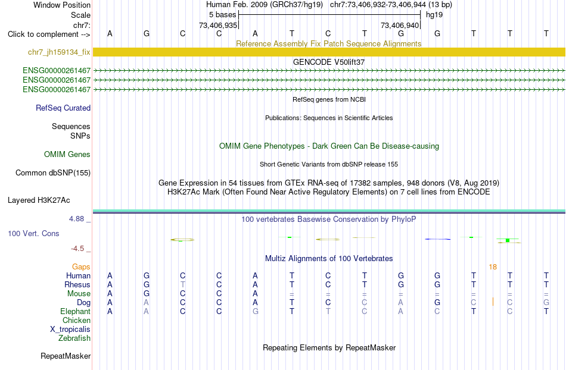Viewport: 566px width, 370px height.
Task: Click the "SNPs" track label
Action: tap(80, 136)
